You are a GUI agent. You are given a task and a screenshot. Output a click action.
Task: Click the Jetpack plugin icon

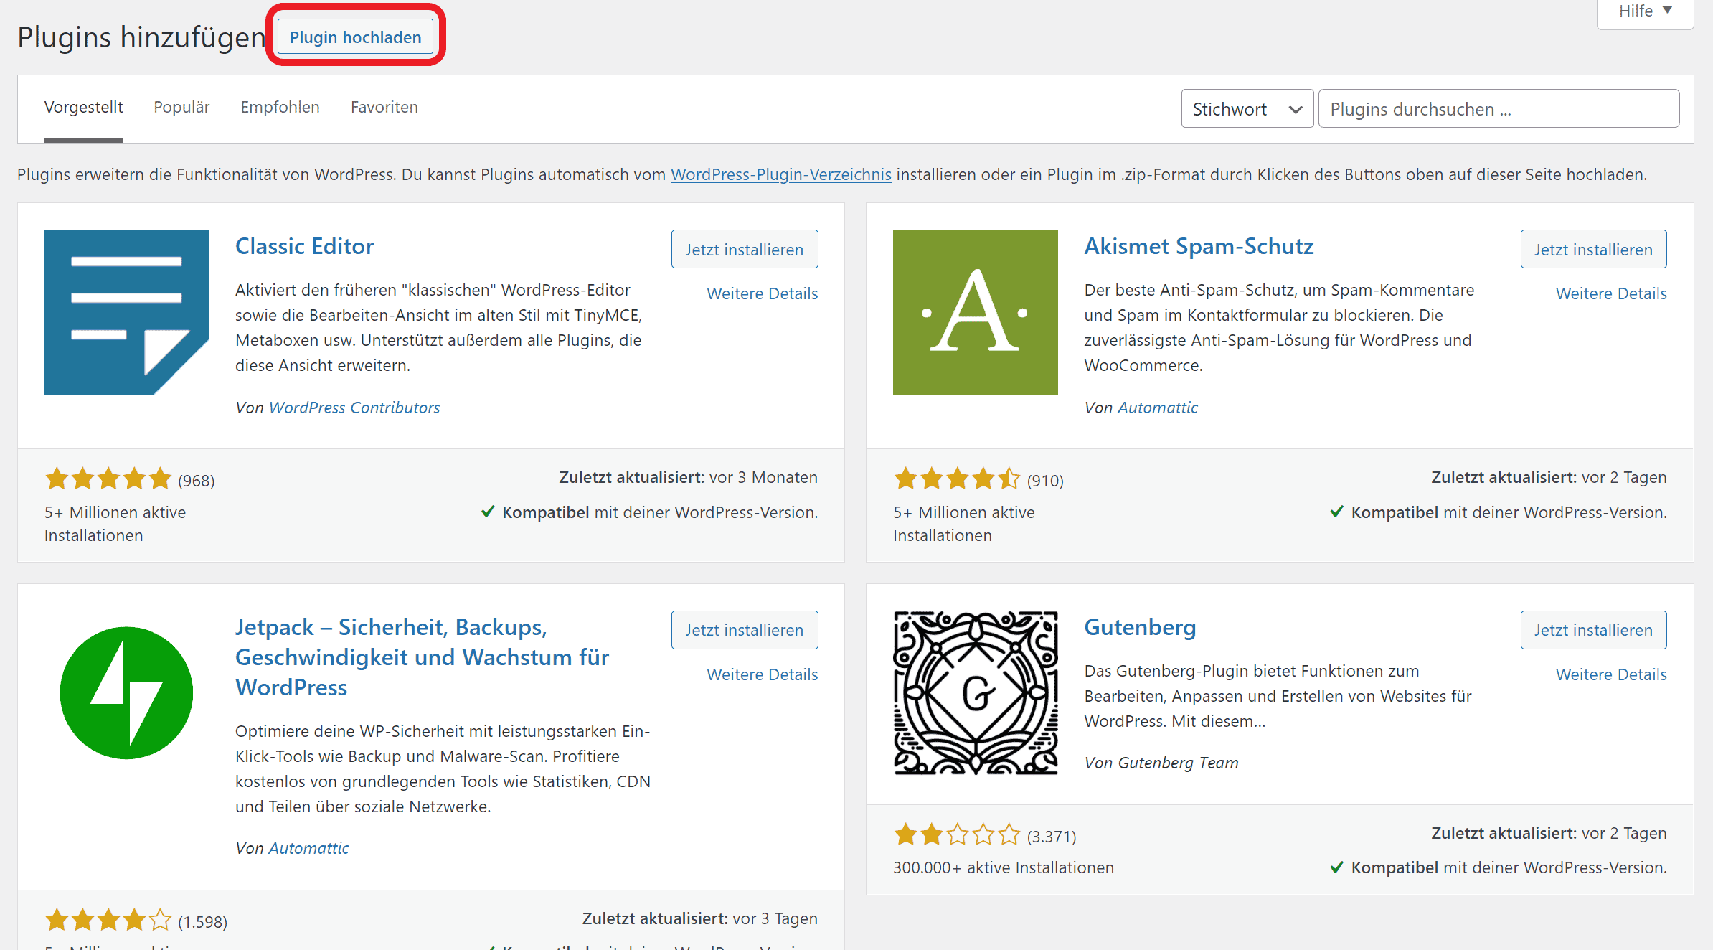tap(126, 693)
